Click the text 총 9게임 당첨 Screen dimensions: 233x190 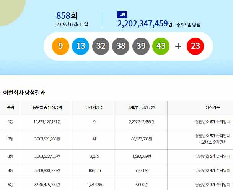(x=188, y=25)
